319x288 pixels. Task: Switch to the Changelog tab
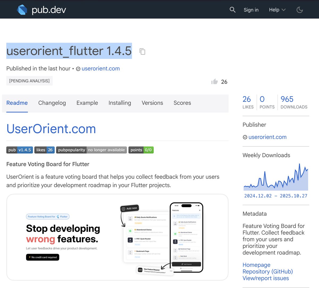pos(52,103)
